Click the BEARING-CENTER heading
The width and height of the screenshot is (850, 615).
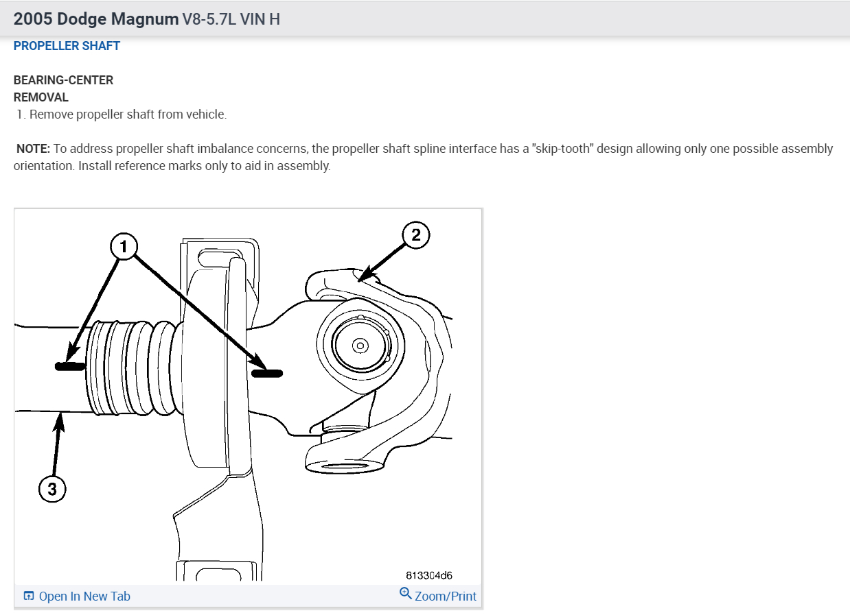click(x=63, y=80)
